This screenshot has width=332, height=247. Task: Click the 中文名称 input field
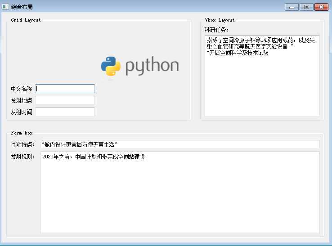[x=65, y=89]
